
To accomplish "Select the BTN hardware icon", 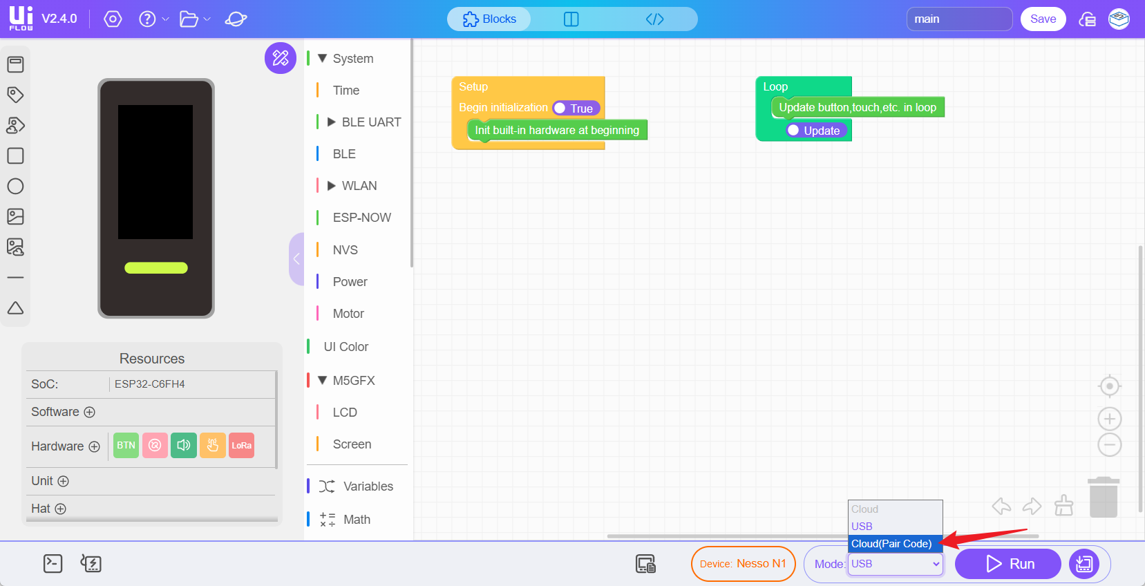I will click(x=126, y=446).
